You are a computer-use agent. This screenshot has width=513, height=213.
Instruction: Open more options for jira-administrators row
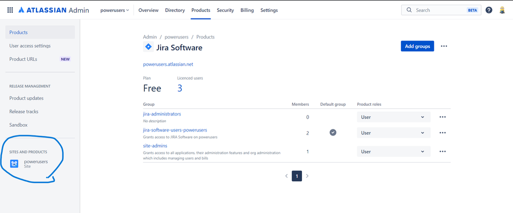(x=442, y=117)
